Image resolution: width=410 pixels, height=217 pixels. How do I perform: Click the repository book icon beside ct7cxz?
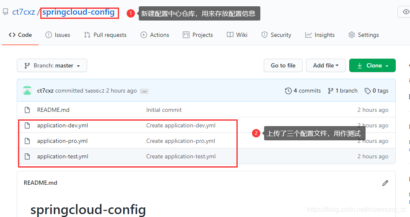point(5,12)
